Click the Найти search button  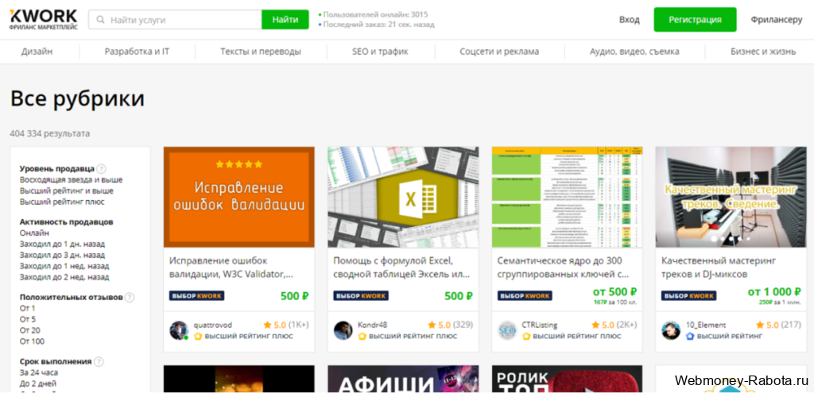[x=285, y=20]
